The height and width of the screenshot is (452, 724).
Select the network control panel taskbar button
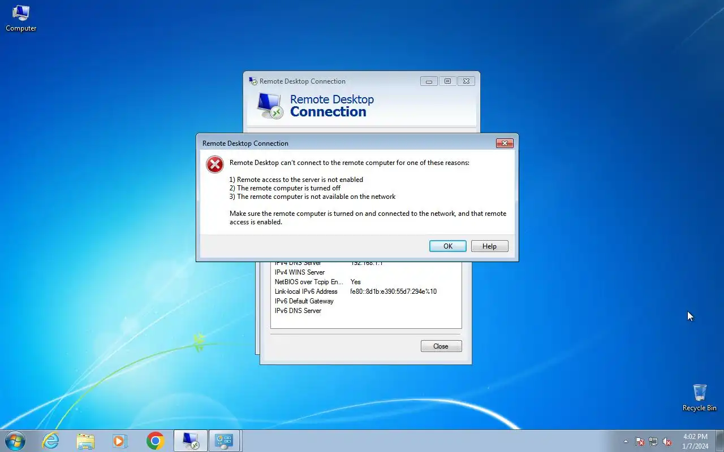(225, 441)
